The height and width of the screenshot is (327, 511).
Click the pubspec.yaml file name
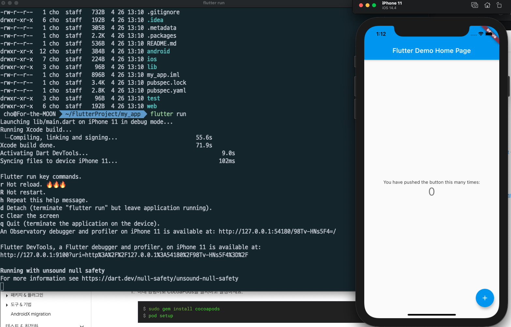click(x=167, y=90)
